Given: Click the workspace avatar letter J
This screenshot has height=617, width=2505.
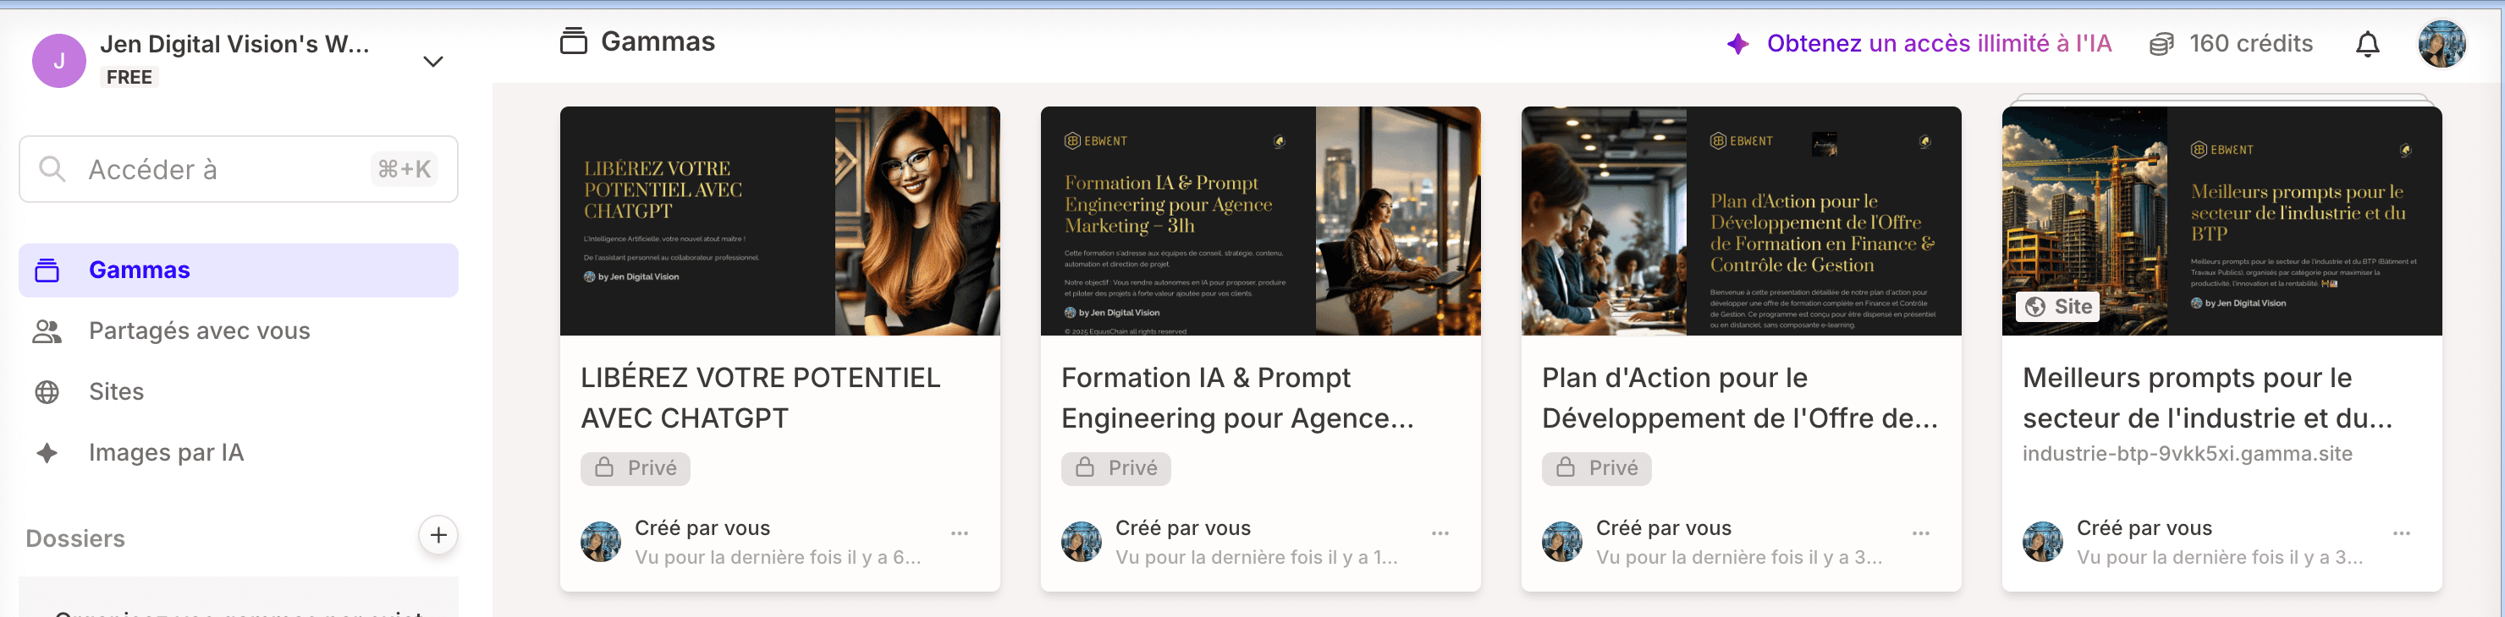Looking at the screenshot, I should pyautogui.click(x=59, y=61).
